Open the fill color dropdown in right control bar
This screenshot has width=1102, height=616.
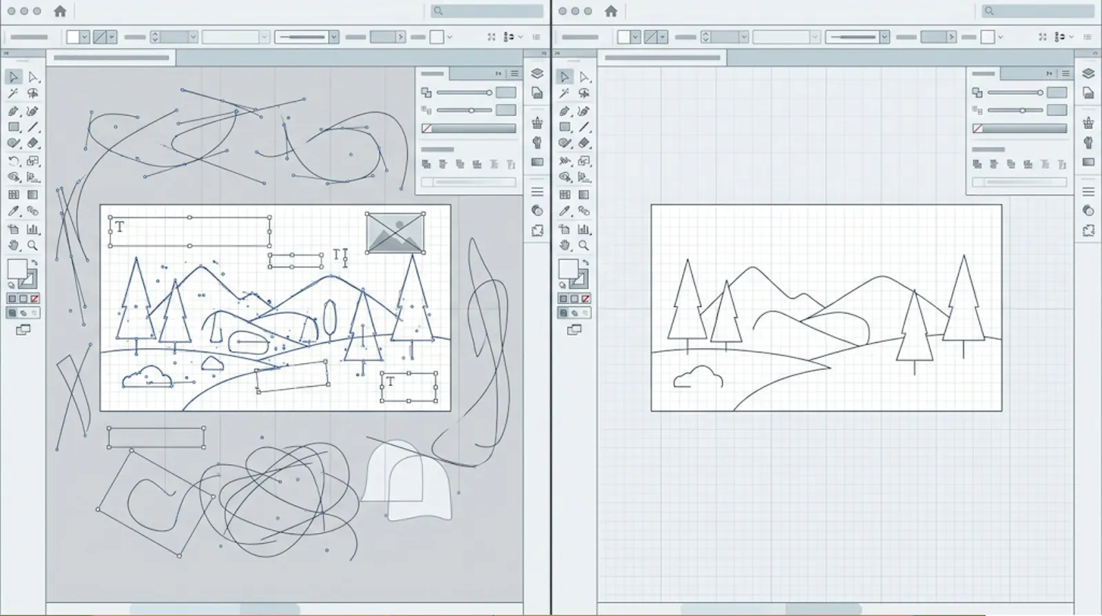[635, 37]
